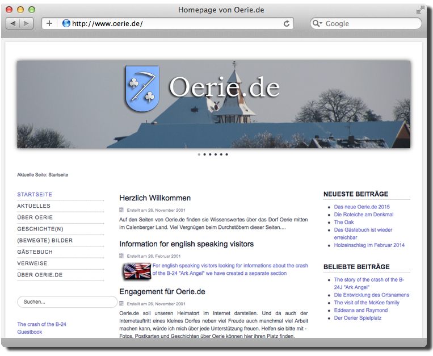This screenshot has width=433, height=356.
Task: Click the Startseite breadcrumb text
Action: 58,175
